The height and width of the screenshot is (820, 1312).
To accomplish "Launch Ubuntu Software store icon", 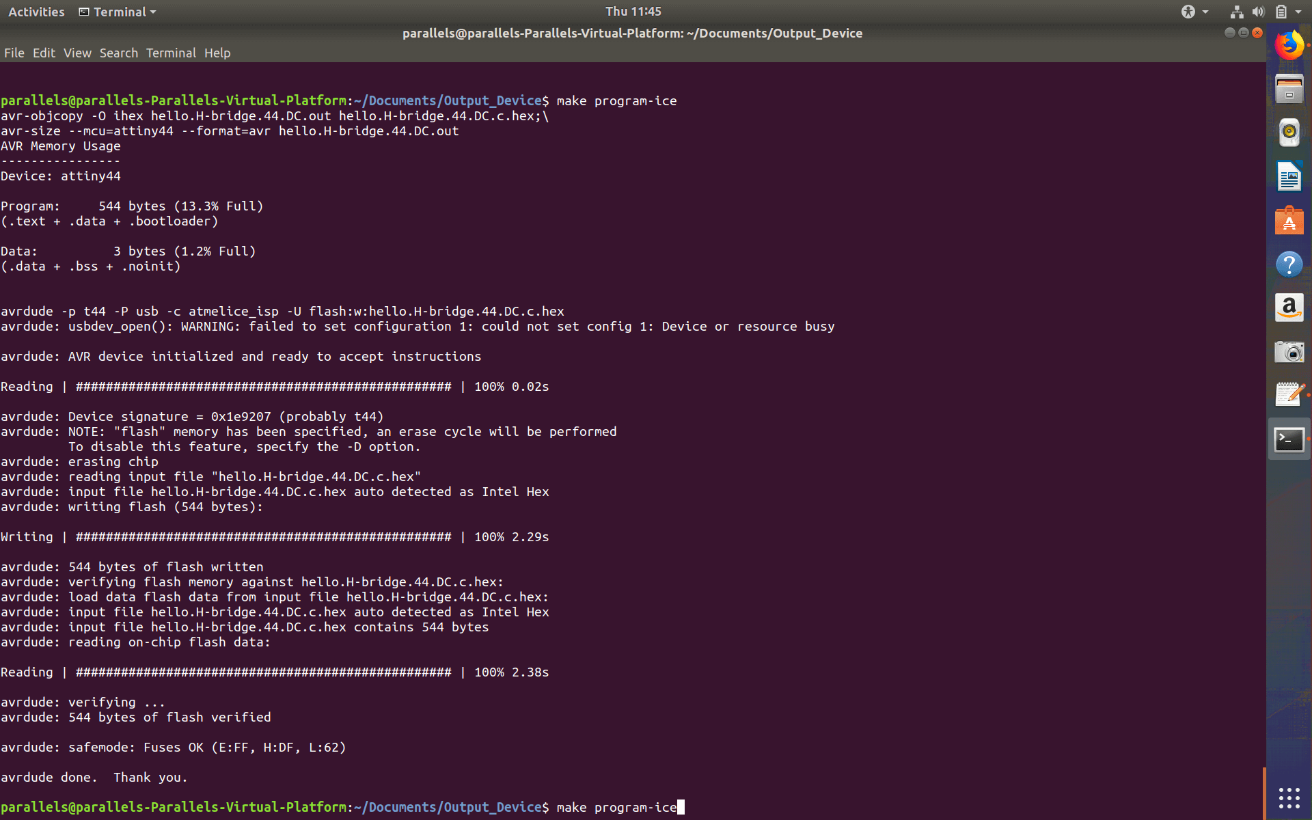I will [1289, 221].
